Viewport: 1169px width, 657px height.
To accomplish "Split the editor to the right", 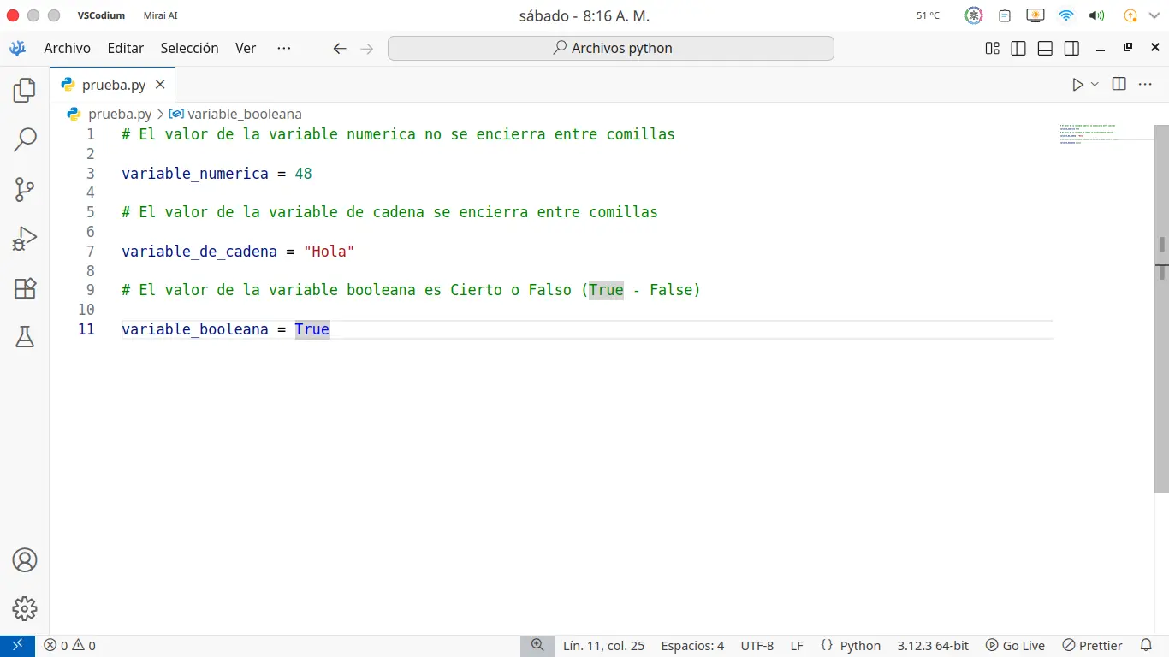I will click(x=1119, y=84).
